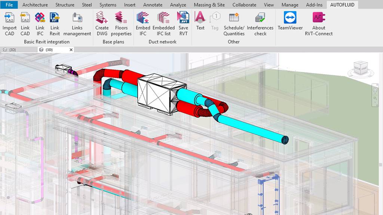The width and height of the screenshot is (383, 215).
Task: Open Schedule/Quantities tool
Action: pos(234,24)
